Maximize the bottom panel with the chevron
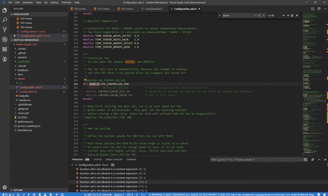 [x=319, y=160]
